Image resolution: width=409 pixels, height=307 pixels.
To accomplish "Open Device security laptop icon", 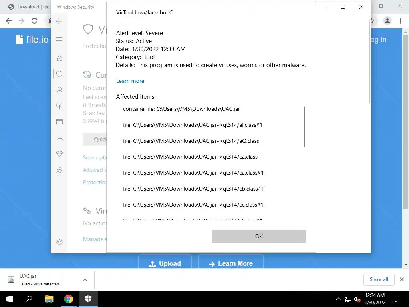I will coord(60,138).
